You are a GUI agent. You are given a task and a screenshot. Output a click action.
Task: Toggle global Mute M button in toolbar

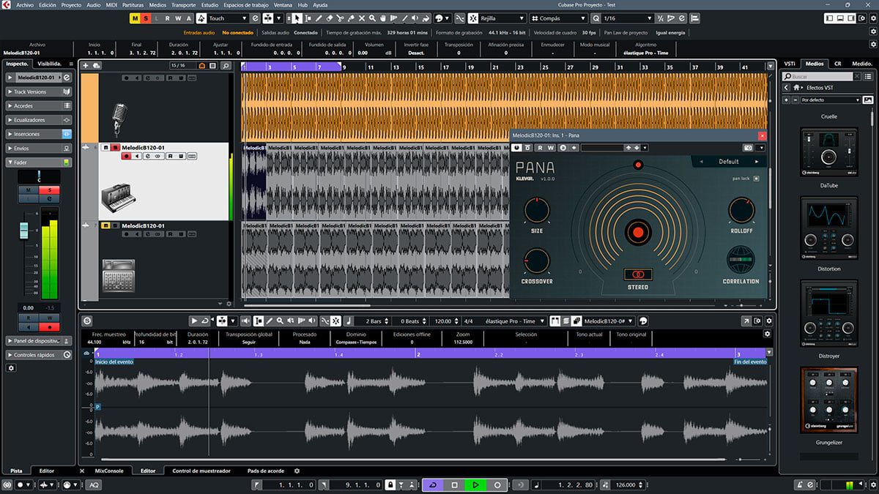pos(136,18)
